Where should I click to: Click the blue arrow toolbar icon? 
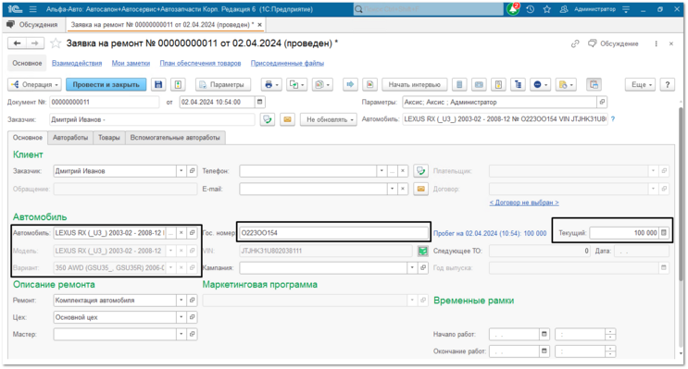(350, 84)
